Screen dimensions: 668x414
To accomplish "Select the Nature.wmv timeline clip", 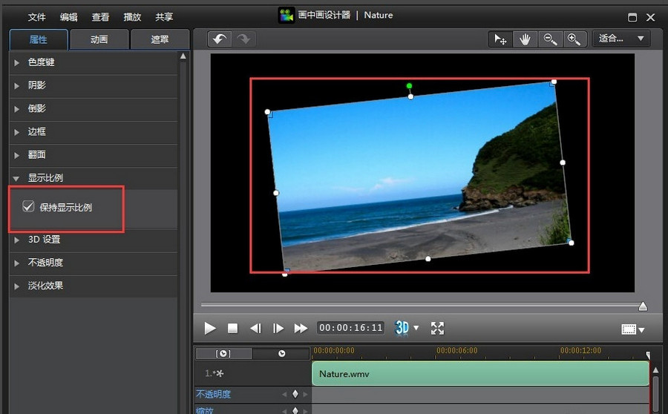I will 479,374.
